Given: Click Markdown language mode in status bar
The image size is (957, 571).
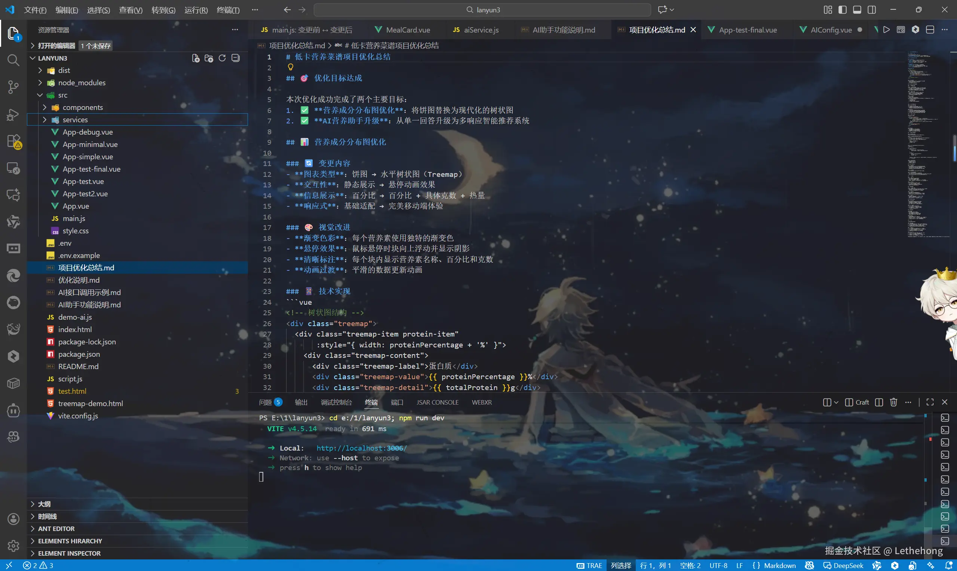Looking at the screenshot, I should pyautogui.click(x=779, y=565).
